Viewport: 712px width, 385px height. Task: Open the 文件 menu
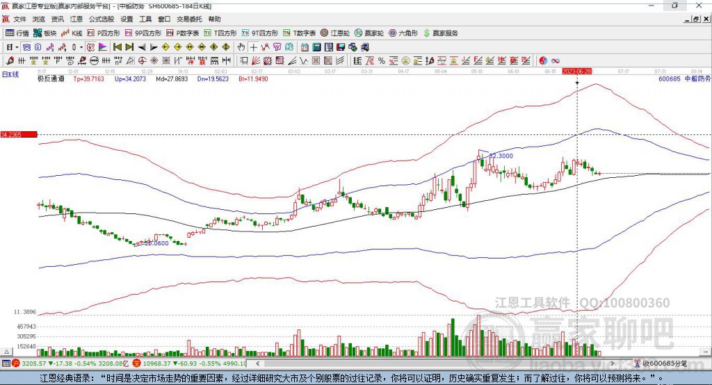pos(20,19)
